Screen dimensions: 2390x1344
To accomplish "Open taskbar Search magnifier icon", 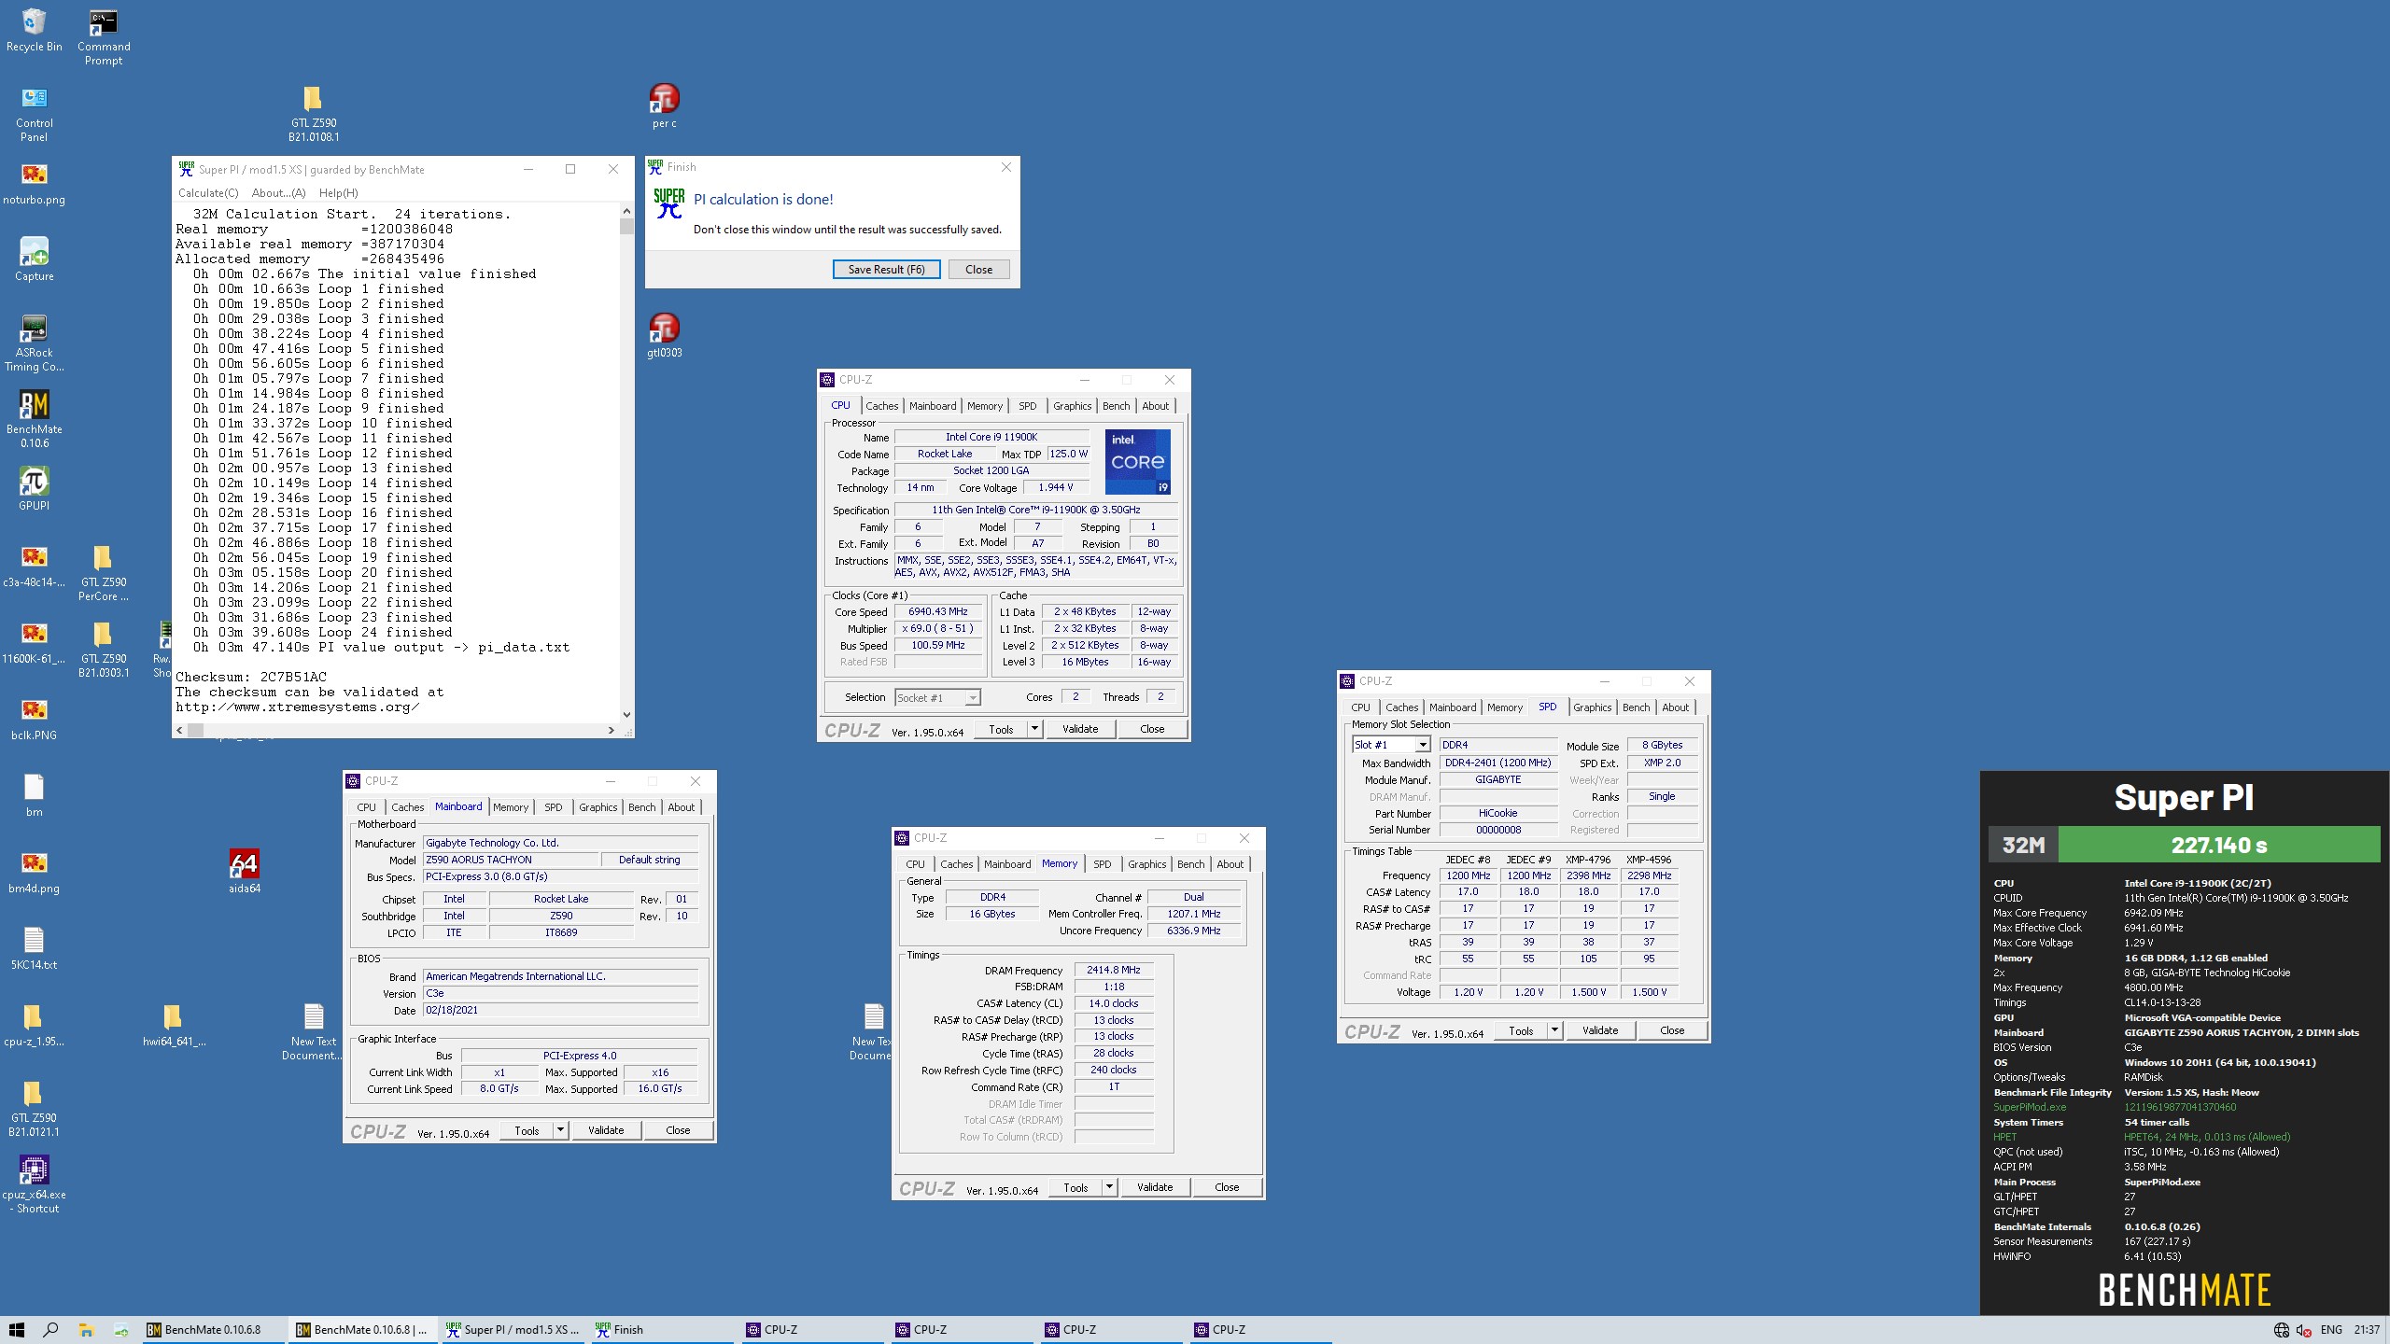I will [51, 1330].
